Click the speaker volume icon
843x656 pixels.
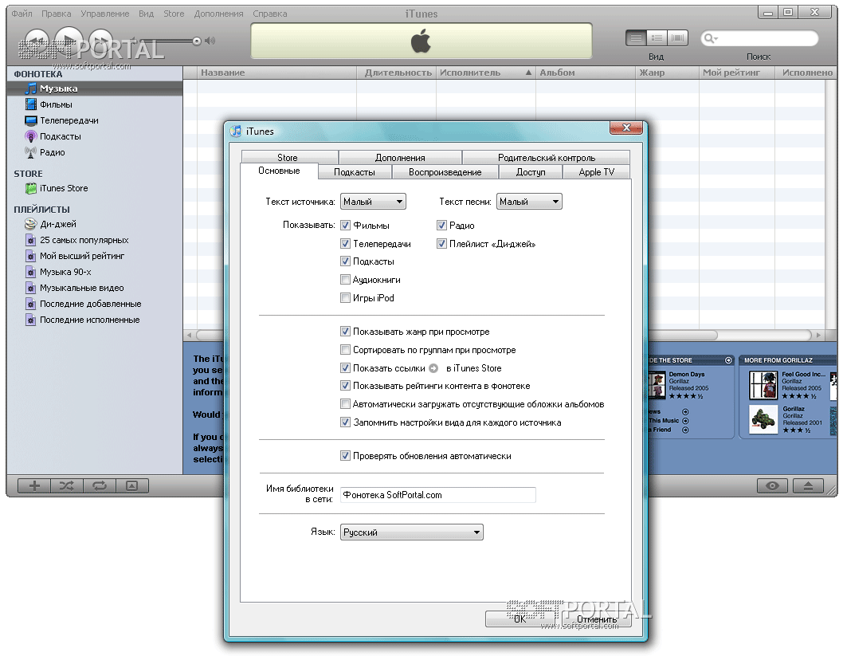coord(210,41)
